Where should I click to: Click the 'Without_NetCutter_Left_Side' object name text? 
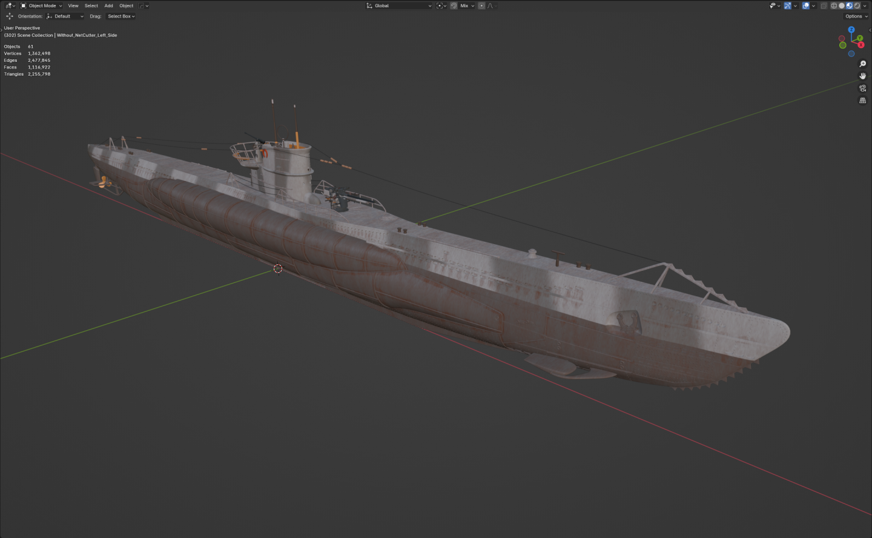coord(87,35)
